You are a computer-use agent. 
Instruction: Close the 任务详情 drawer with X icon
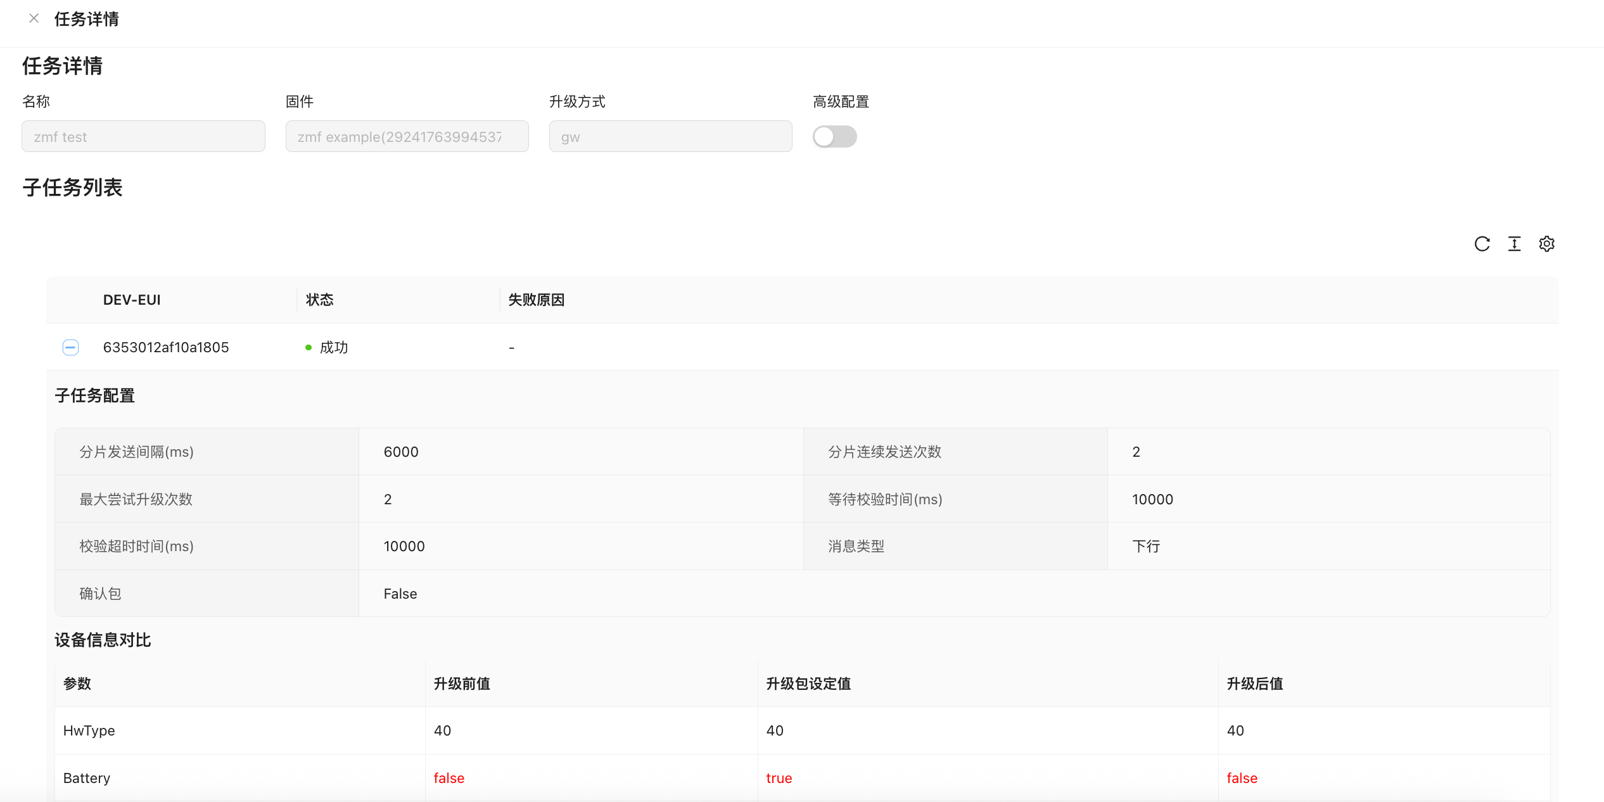click(x=34, y=19)
